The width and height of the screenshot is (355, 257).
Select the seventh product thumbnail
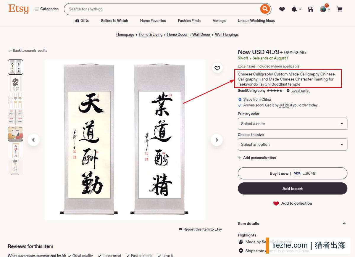(15, 167)
